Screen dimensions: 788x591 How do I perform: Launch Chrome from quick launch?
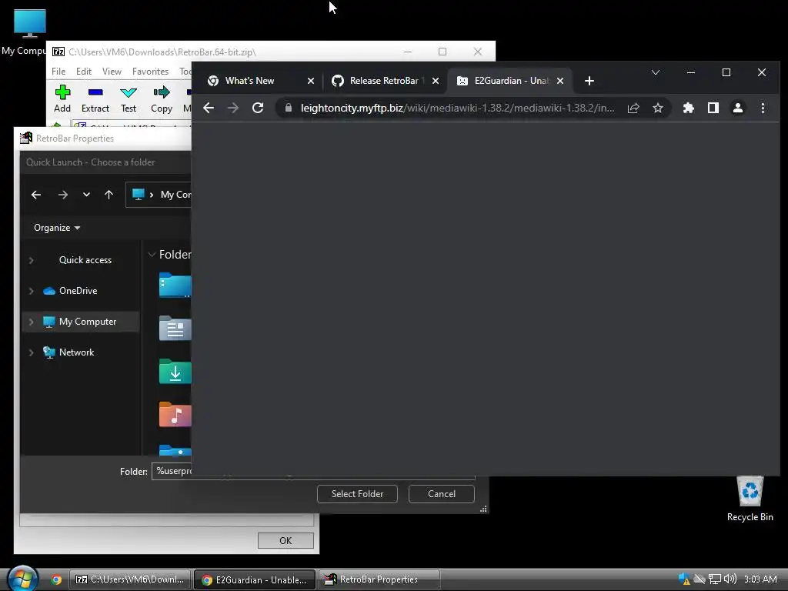(x=56, y=579)
